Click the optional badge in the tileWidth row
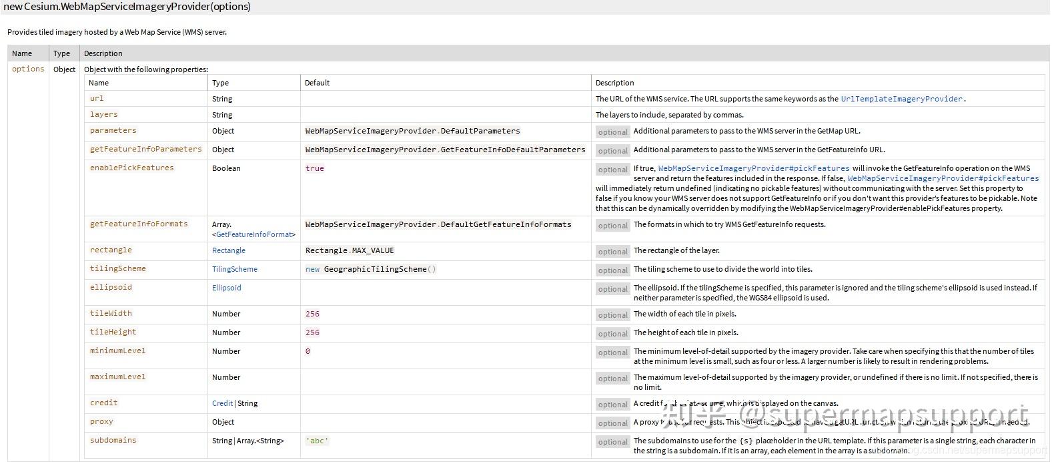 (612, 315)
